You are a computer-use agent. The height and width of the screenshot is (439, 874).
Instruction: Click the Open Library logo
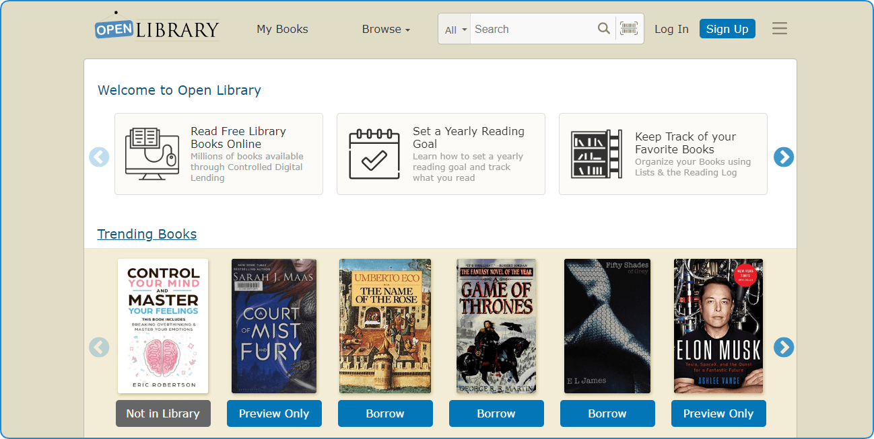pyautogui.click(x=157, y=27)
